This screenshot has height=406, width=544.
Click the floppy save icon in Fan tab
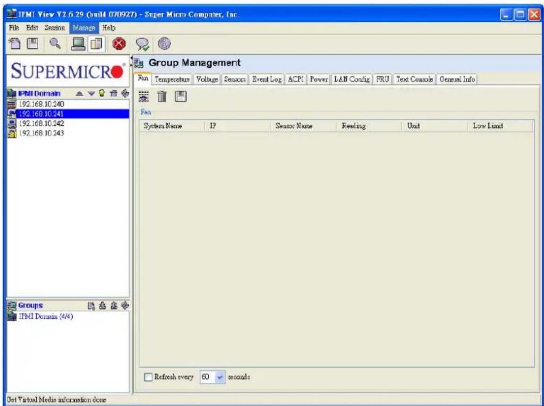point(181,97)
